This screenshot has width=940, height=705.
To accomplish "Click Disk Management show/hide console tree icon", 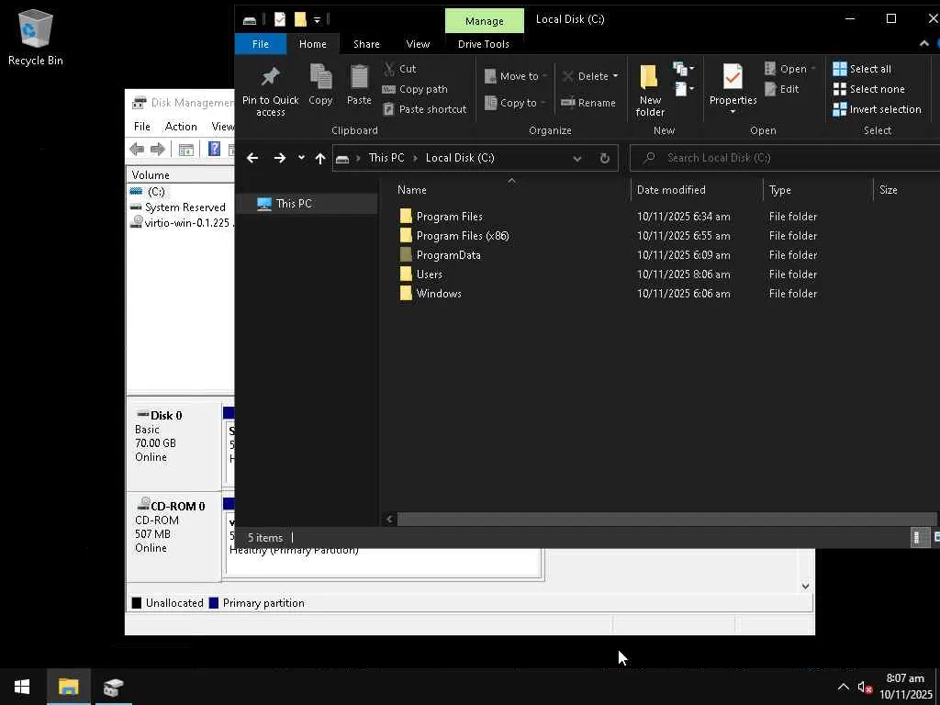I will click(186, 149).
